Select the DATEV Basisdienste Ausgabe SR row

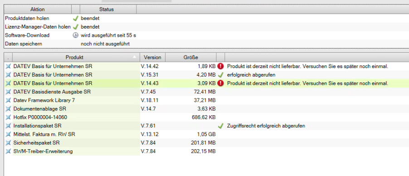(206, 92)
